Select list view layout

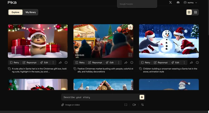(195, 12)
